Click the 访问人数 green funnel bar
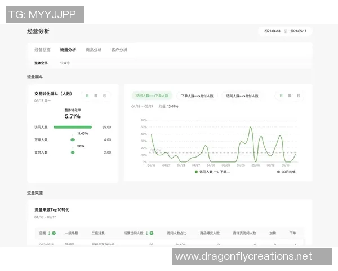Image resolution: width=338 pixels, height=271 pixels. pos(73,127)
